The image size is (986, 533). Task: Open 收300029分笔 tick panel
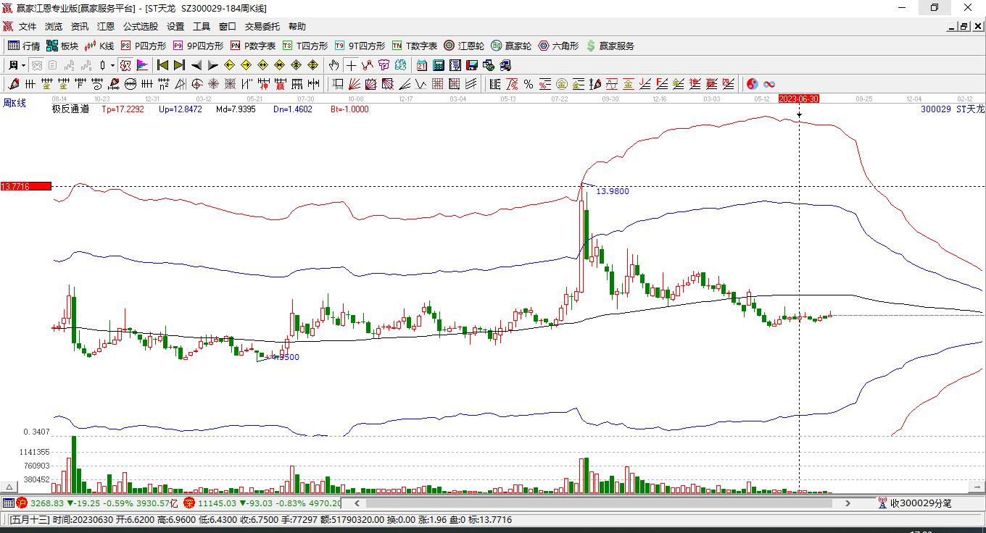coord(914,503)
